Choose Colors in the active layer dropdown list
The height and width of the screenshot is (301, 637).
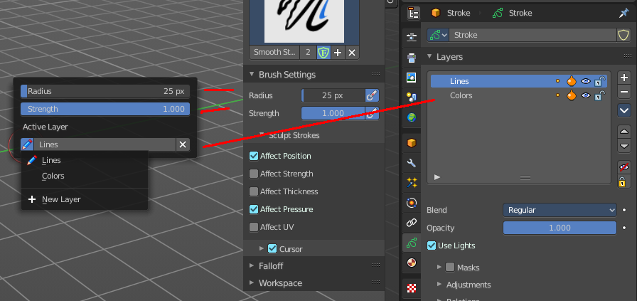85,176
